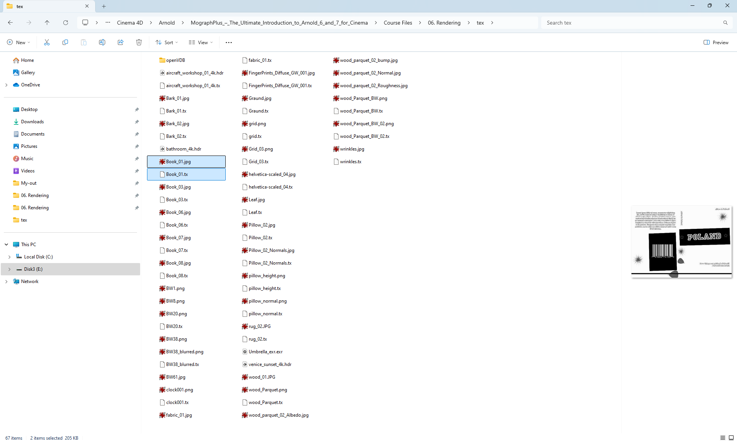Select the wood_Parquet.png file

click(x=268, y=390)
